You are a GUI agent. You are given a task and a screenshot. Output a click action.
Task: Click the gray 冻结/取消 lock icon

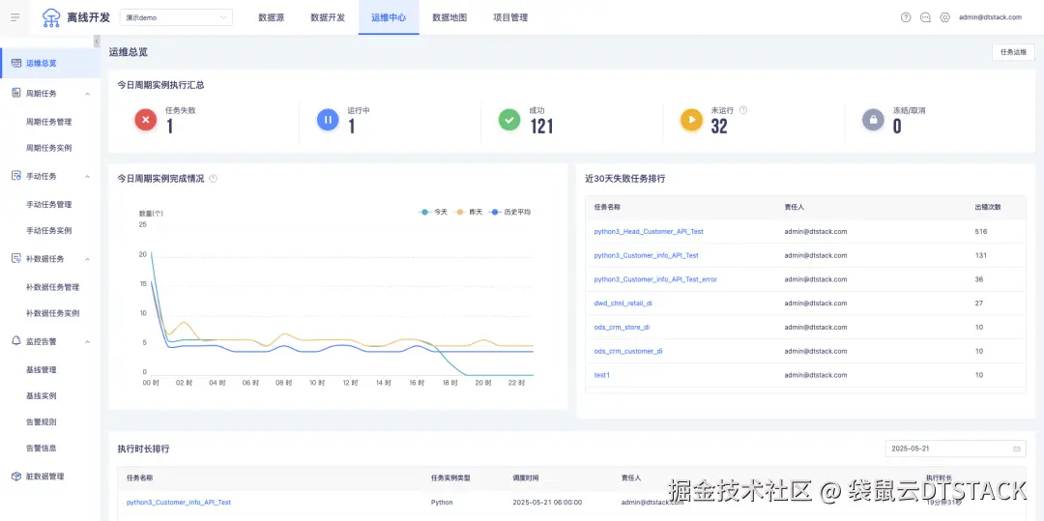[x=873, y=120]
